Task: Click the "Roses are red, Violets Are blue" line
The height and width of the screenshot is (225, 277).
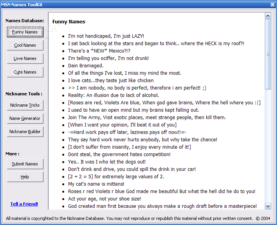Action: click(x=164, y=103)
